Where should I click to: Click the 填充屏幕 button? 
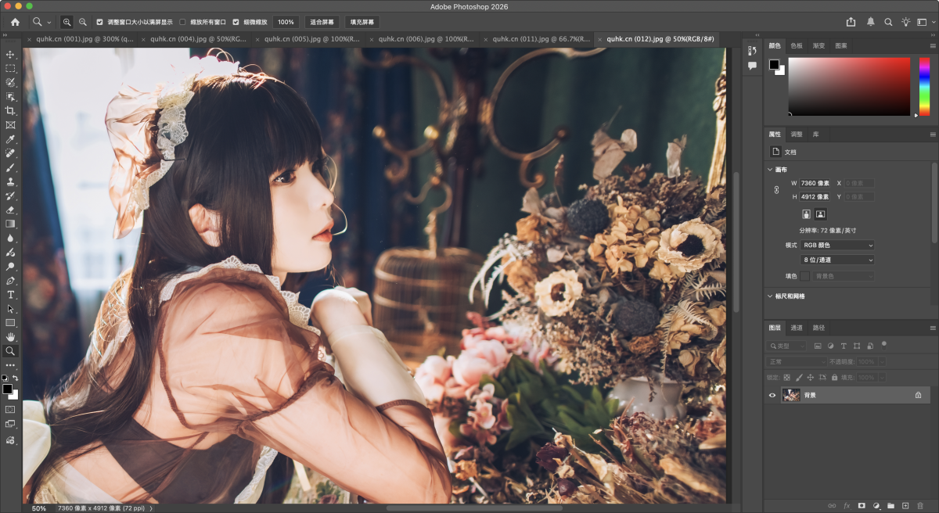(x=362, y=22)
